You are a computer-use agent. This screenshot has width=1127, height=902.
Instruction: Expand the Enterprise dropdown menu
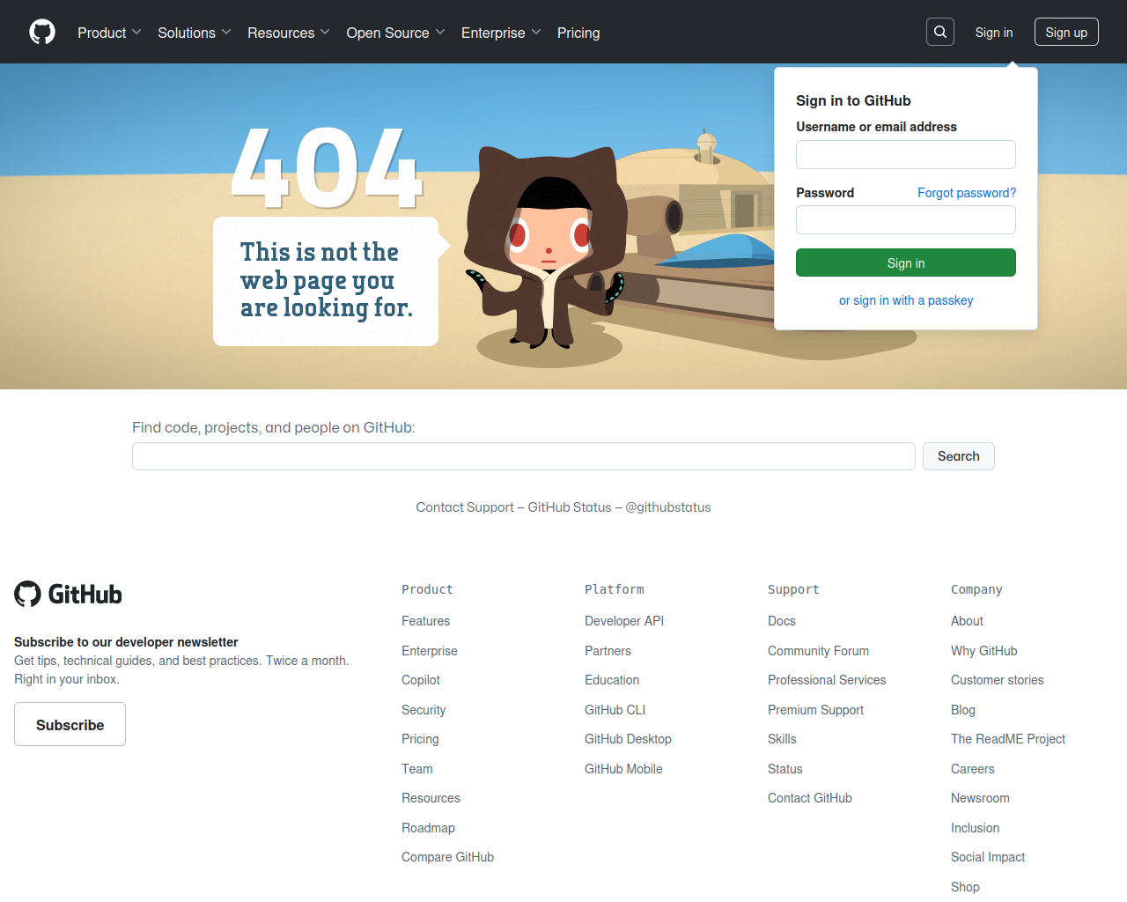(501, 33)
